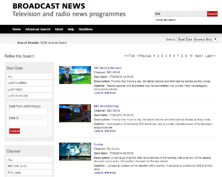Select results page 2
This screenshot has width=222, height=177.
tap(158, 56)
